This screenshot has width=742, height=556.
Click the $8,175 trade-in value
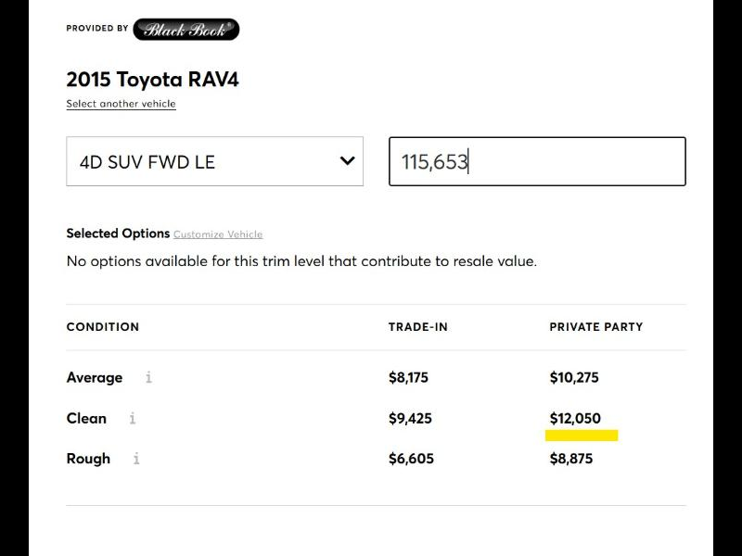409,378
